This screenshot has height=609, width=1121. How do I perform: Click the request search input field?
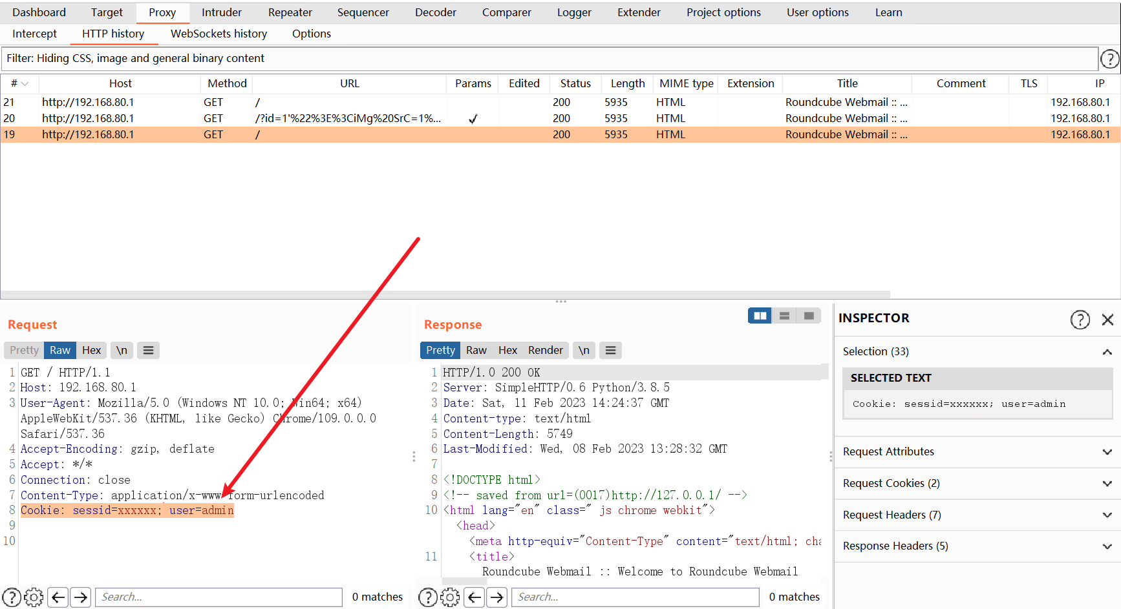pos(219,597)
